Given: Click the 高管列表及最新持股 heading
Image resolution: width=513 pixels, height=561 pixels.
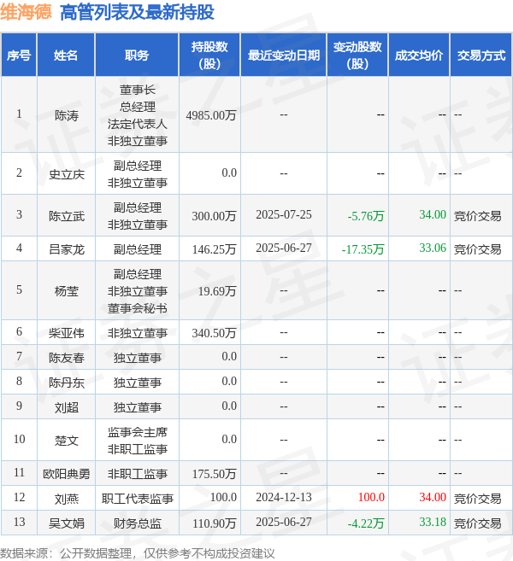Looking at the screenshot, I should (137, 12).
